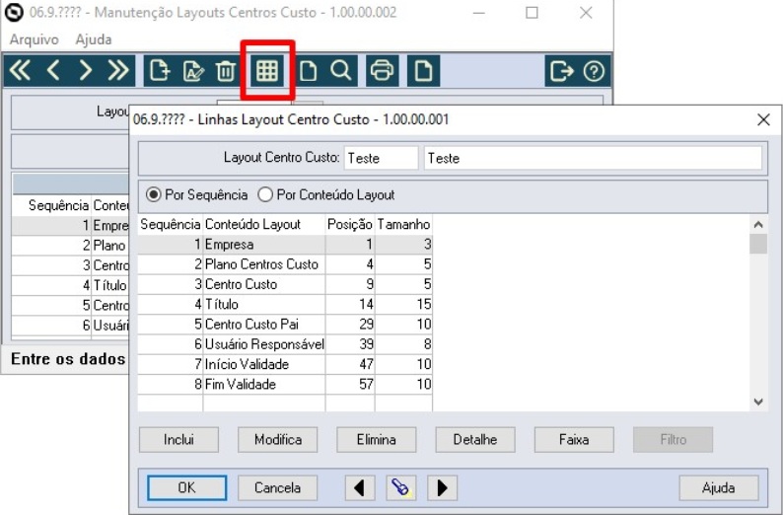Click the Detalhe button
The width and height of the screenshot is (783, 515).
pyautogui.click(x=475, y=440)
